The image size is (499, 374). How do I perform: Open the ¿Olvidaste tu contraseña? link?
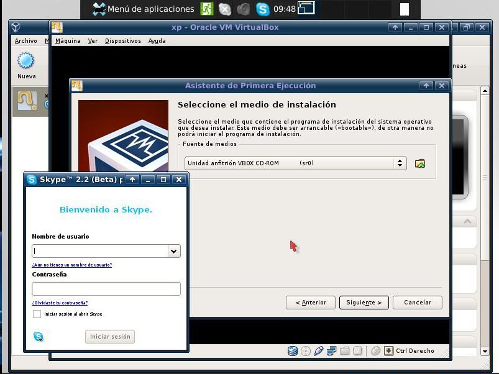pos(60,303)
